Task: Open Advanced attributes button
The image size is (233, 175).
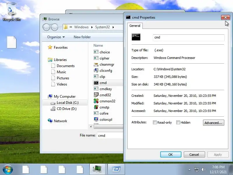Action: tap(213, 123)
